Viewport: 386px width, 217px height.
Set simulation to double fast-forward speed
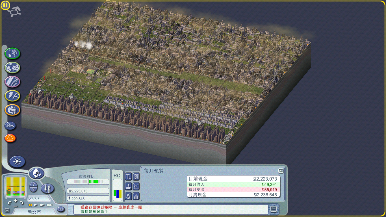pyautogui.click(x=42, y=205)
